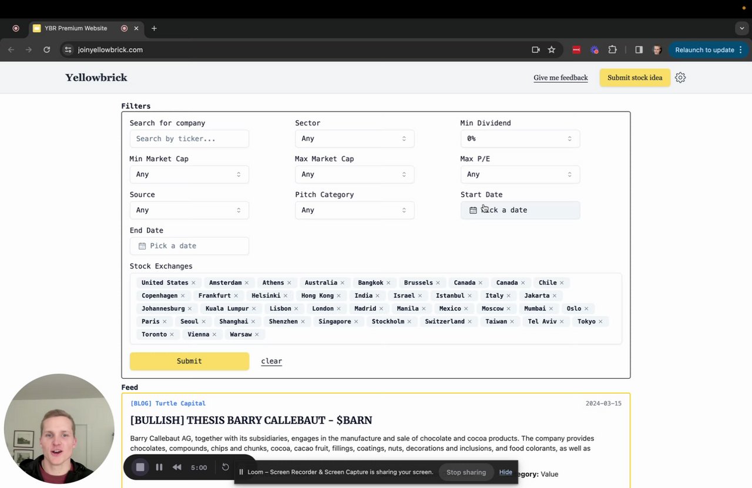Open the Sector dropdown
Image resolution: width=752 pixels, height=488 pixels.
(x=354, y=139)
